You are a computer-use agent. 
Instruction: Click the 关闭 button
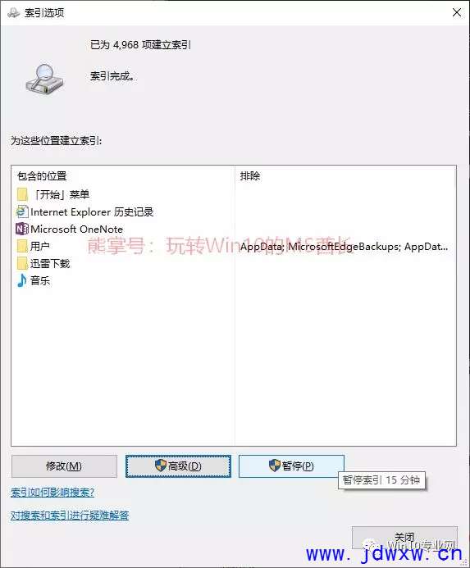(x=404, y=538)
